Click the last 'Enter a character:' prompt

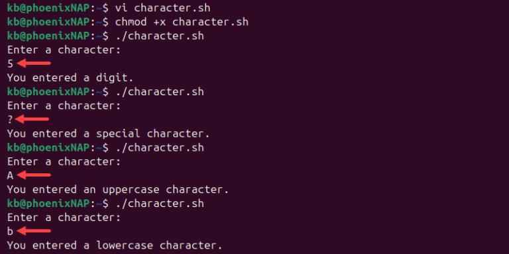coord(64,218)
